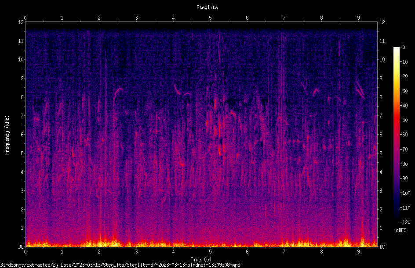Click the 7 second mark on the top time axis
This screenshot has height=268, width=415.
(284, 18)
